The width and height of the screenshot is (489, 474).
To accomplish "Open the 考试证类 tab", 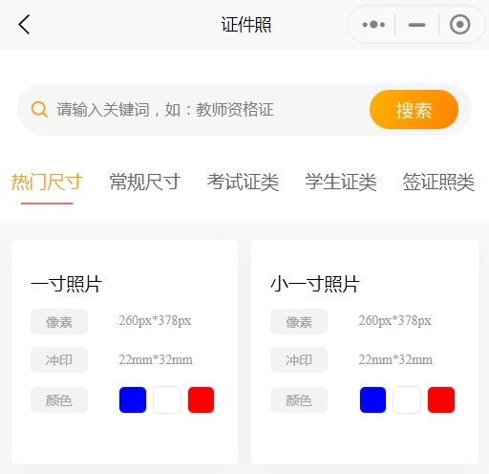I will click(243, 182).
